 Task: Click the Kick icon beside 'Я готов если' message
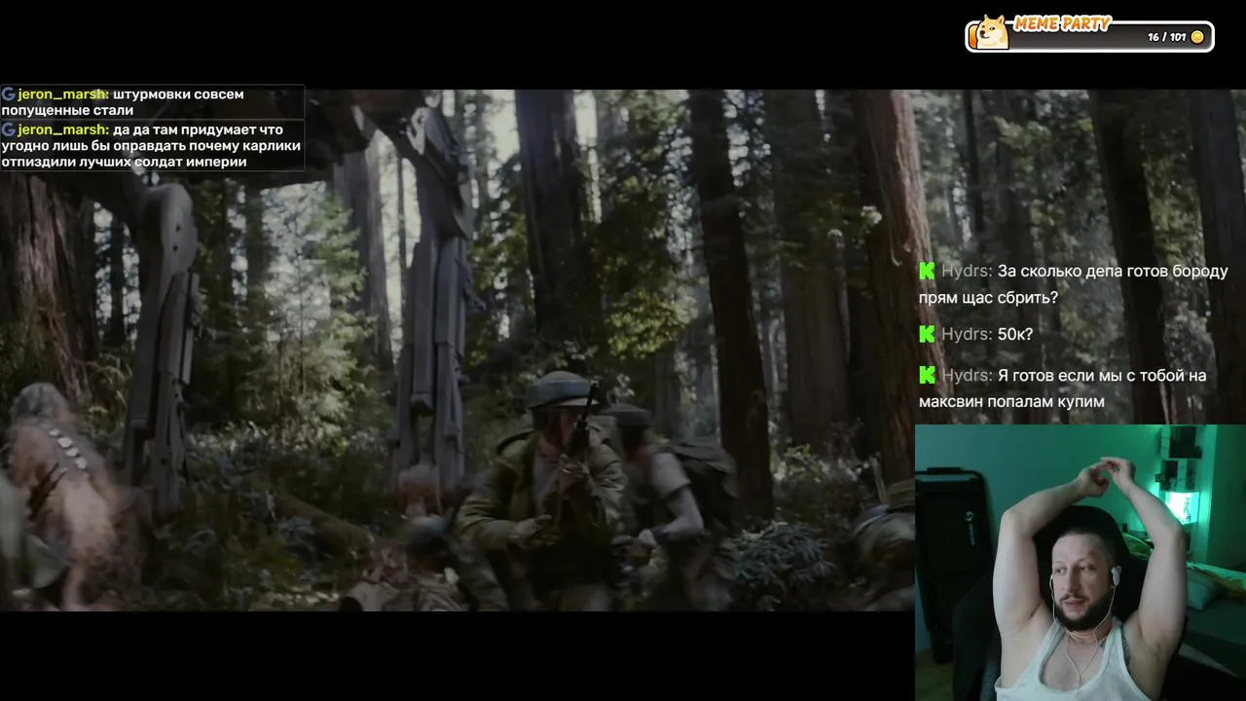pyautogui.click(x=927, y=375)
